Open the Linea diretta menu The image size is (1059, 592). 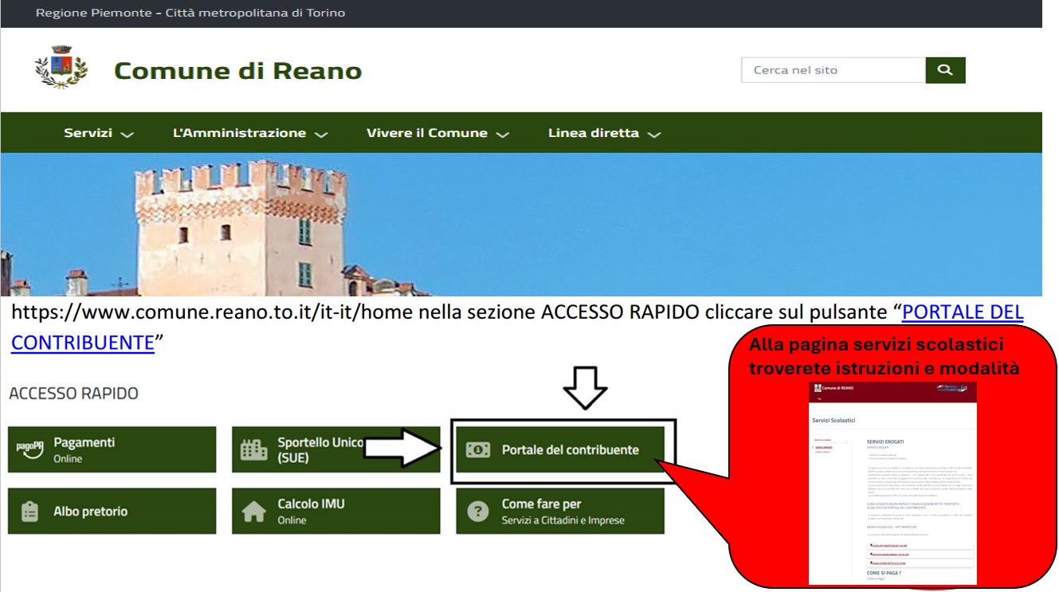[x=594, y=133]
